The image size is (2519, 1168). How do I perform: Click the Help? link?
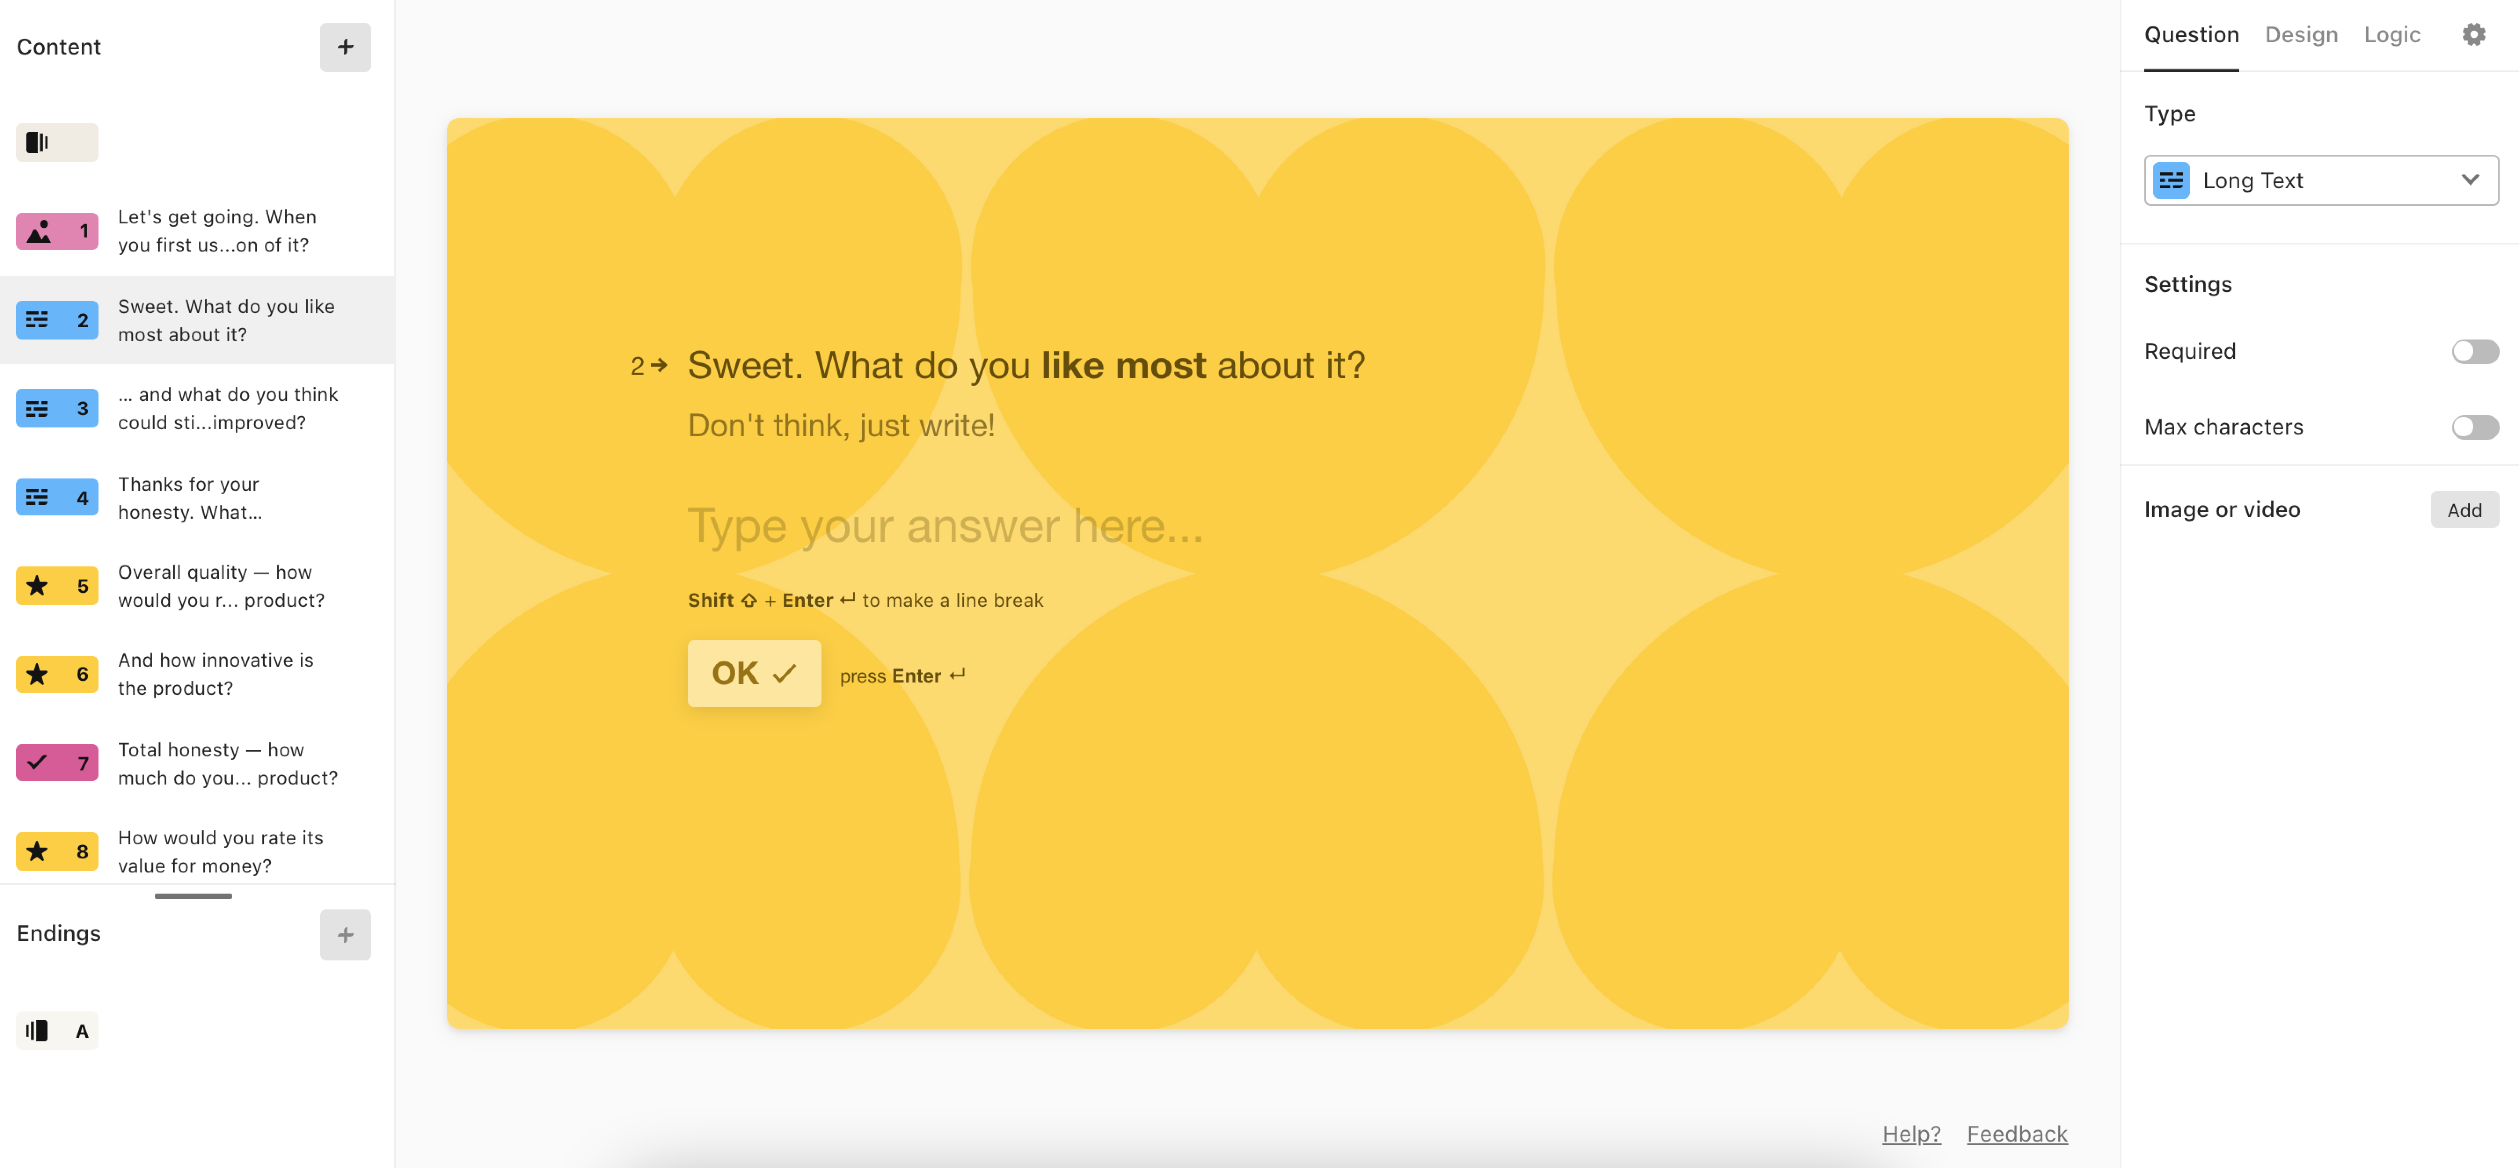1911,1134
